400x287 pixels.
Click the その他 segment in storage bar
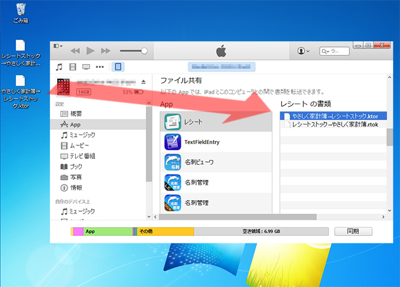coord(166,232)
